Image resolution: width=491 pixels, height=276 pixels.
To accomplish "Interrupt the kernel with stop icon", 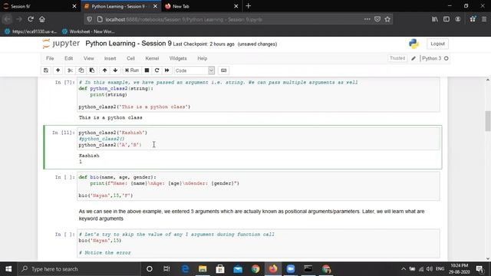I will [x=147, y=71].
